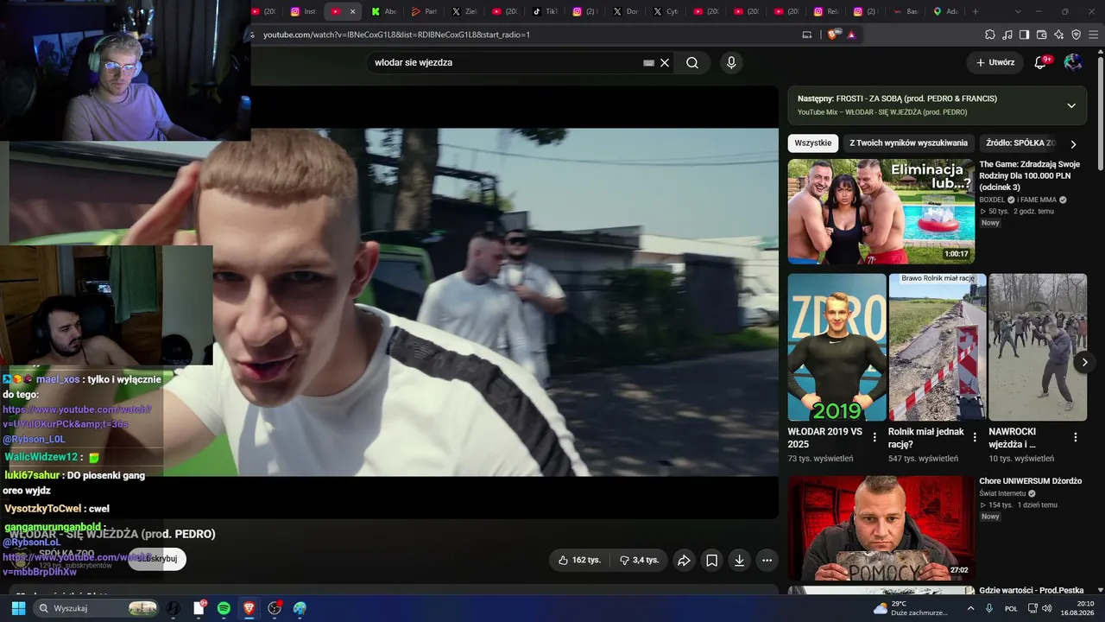1105x622 pixels.
Task: Open the tab search dropdown arrow
Action: click(1018, 11)
